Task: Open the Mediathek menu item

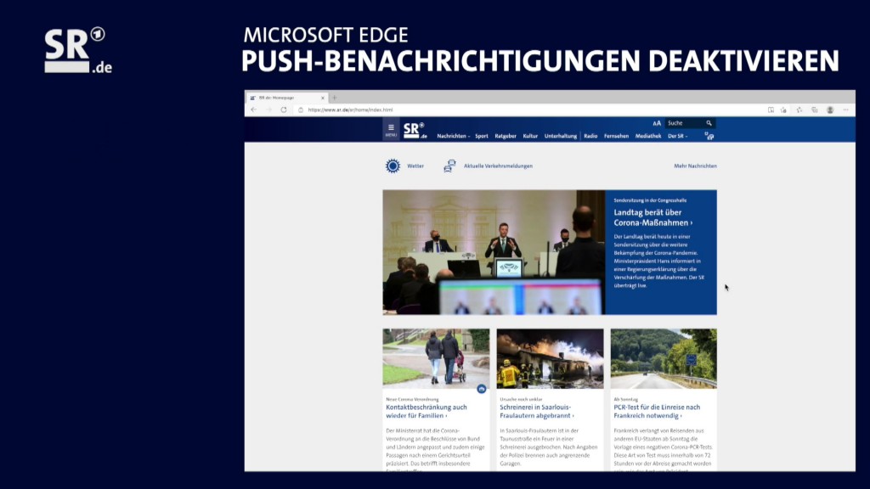Action: coord(648,136)
